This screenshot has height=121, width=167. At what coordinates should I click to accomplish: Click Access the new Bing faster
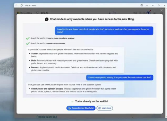[81, 108]
